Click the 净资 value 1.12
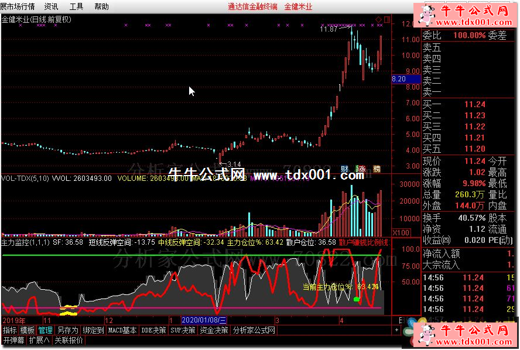Image resolution: width=520 pixels, height=350 pixels. (477, 229)
